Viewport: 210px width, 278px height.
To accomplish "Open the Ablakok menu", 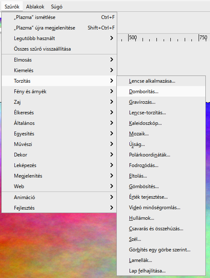I will (35, 7).
